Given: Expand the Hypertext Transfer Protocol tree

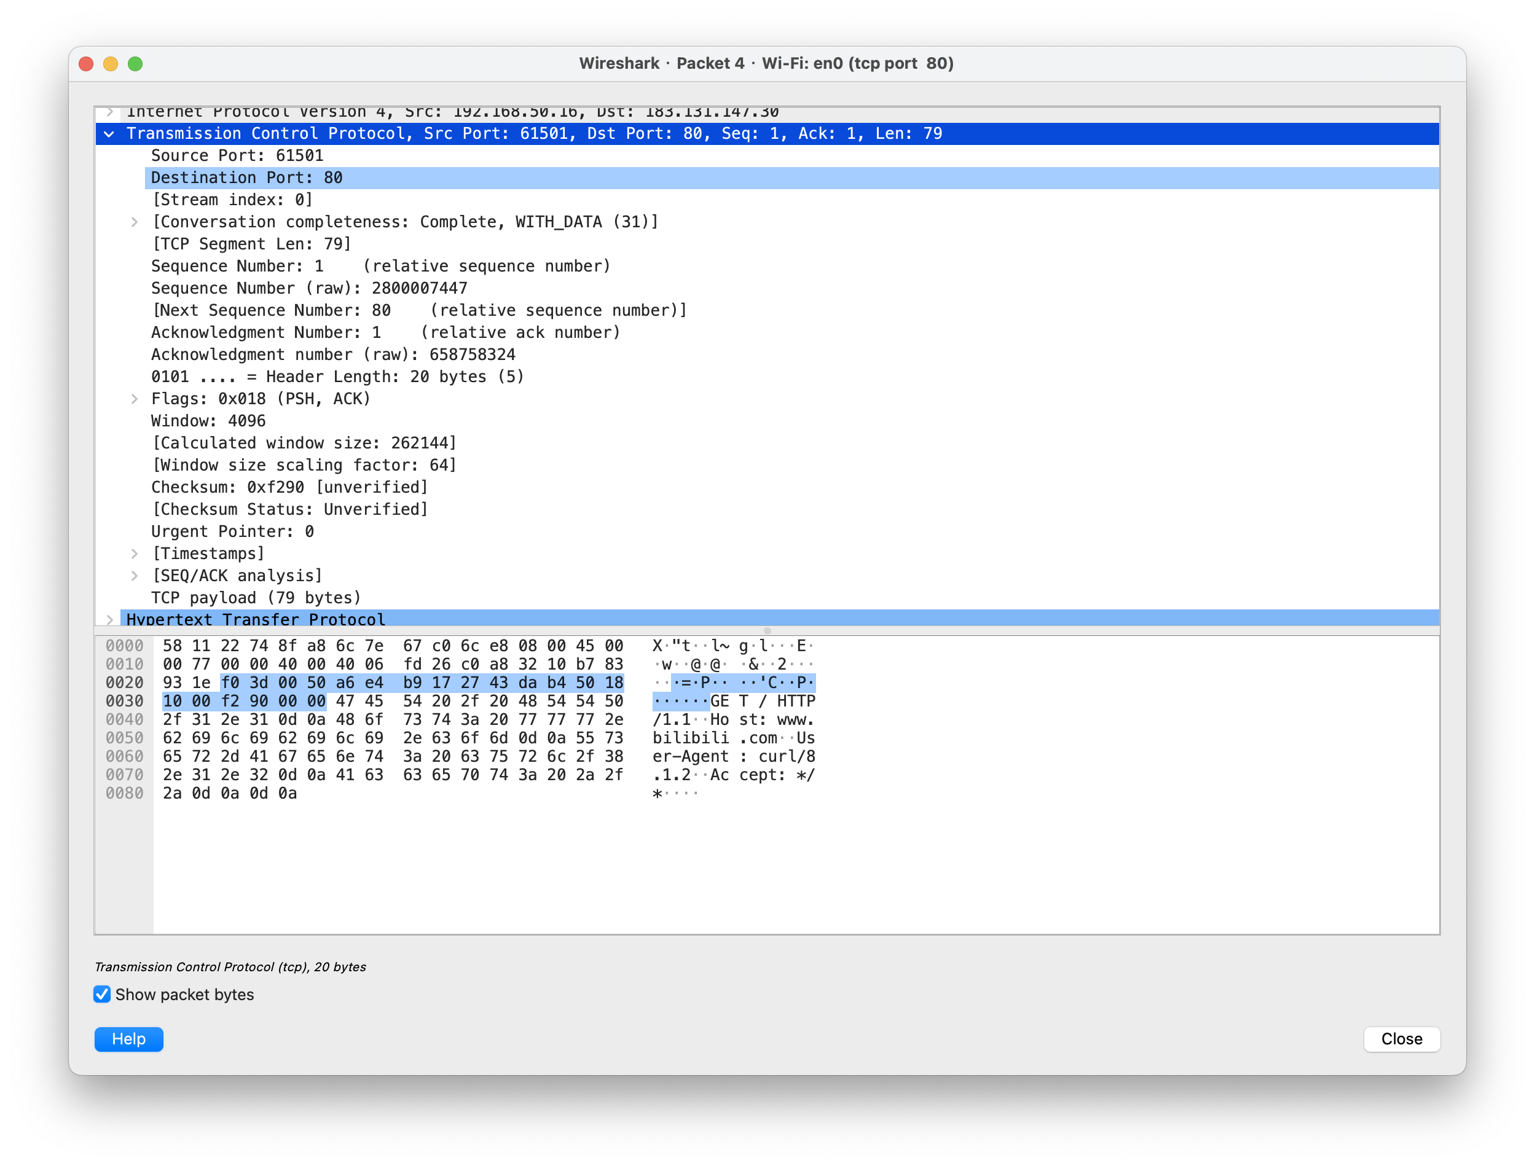Looking at the screenshot, I should (x=110, y=619).
